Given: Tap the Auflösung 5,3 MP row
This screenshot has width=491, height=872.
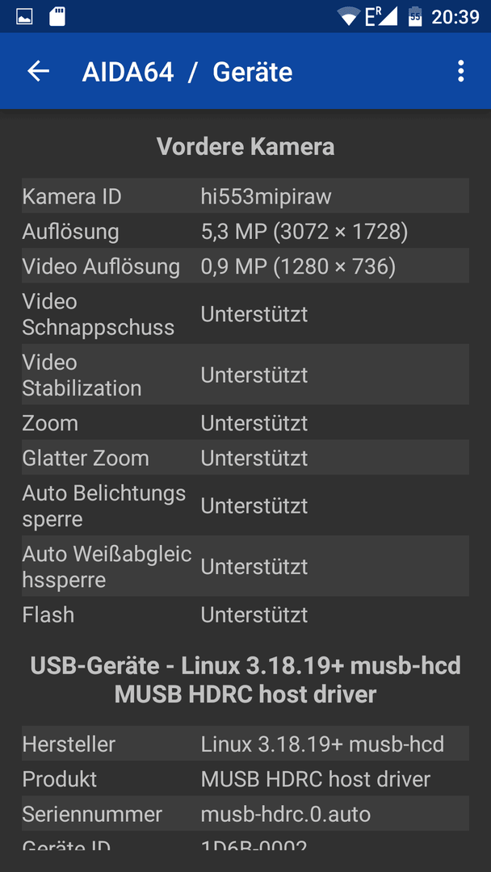Looking at the screenshot, I should (245, 231).
